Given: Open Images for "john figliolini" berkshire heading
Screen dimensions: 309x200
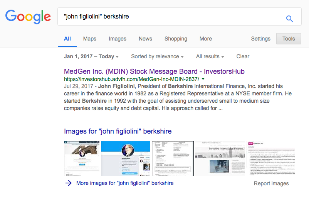Looking at the screenshot, I should click(x=118, y=131).
